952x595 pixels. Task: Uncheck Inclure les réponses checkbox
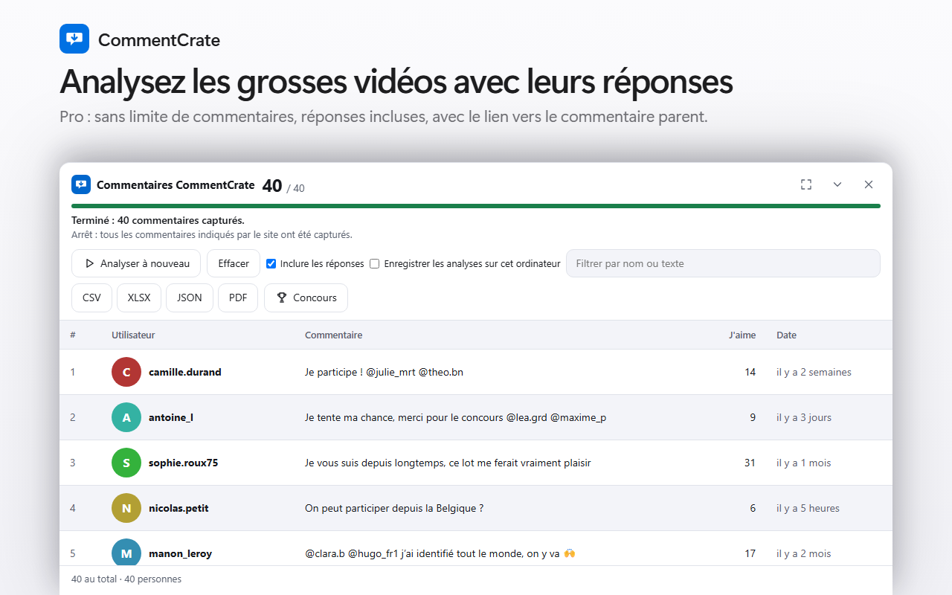271,263
